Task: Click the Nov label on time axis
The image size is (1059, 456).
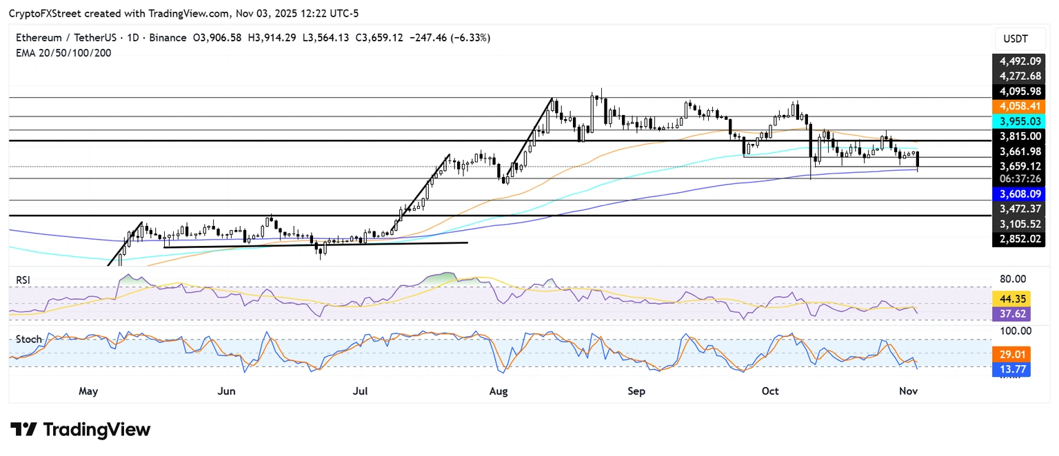Action: 907,391
